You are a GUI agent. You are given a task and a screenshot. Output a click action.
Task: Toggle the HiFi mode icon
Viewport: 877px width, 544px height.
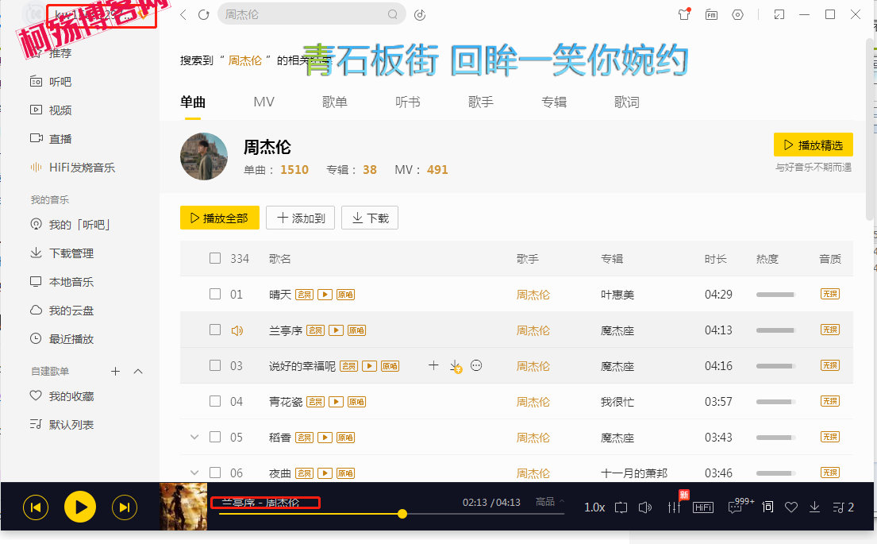click(x=703, y=507)
